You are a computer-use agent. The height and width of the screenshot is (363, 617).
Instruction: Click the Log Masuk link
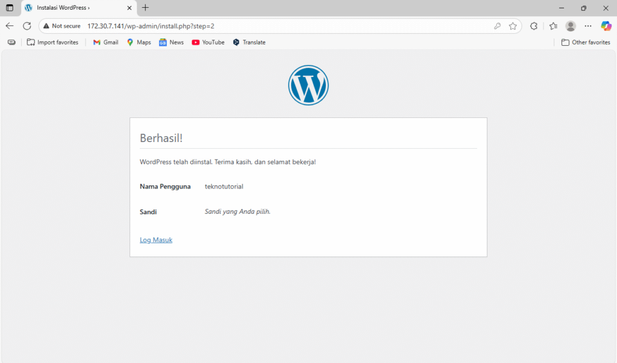pyautogui.click(x=156, y=240)
